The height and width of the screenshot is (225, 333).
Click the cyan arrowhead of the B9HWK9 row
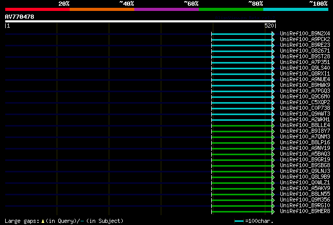click(273, 86)
